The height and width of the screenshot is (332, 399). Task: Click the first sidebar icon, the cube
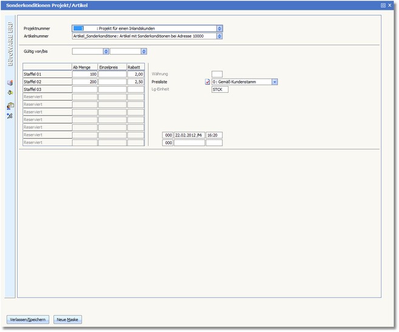coord(10,82)
